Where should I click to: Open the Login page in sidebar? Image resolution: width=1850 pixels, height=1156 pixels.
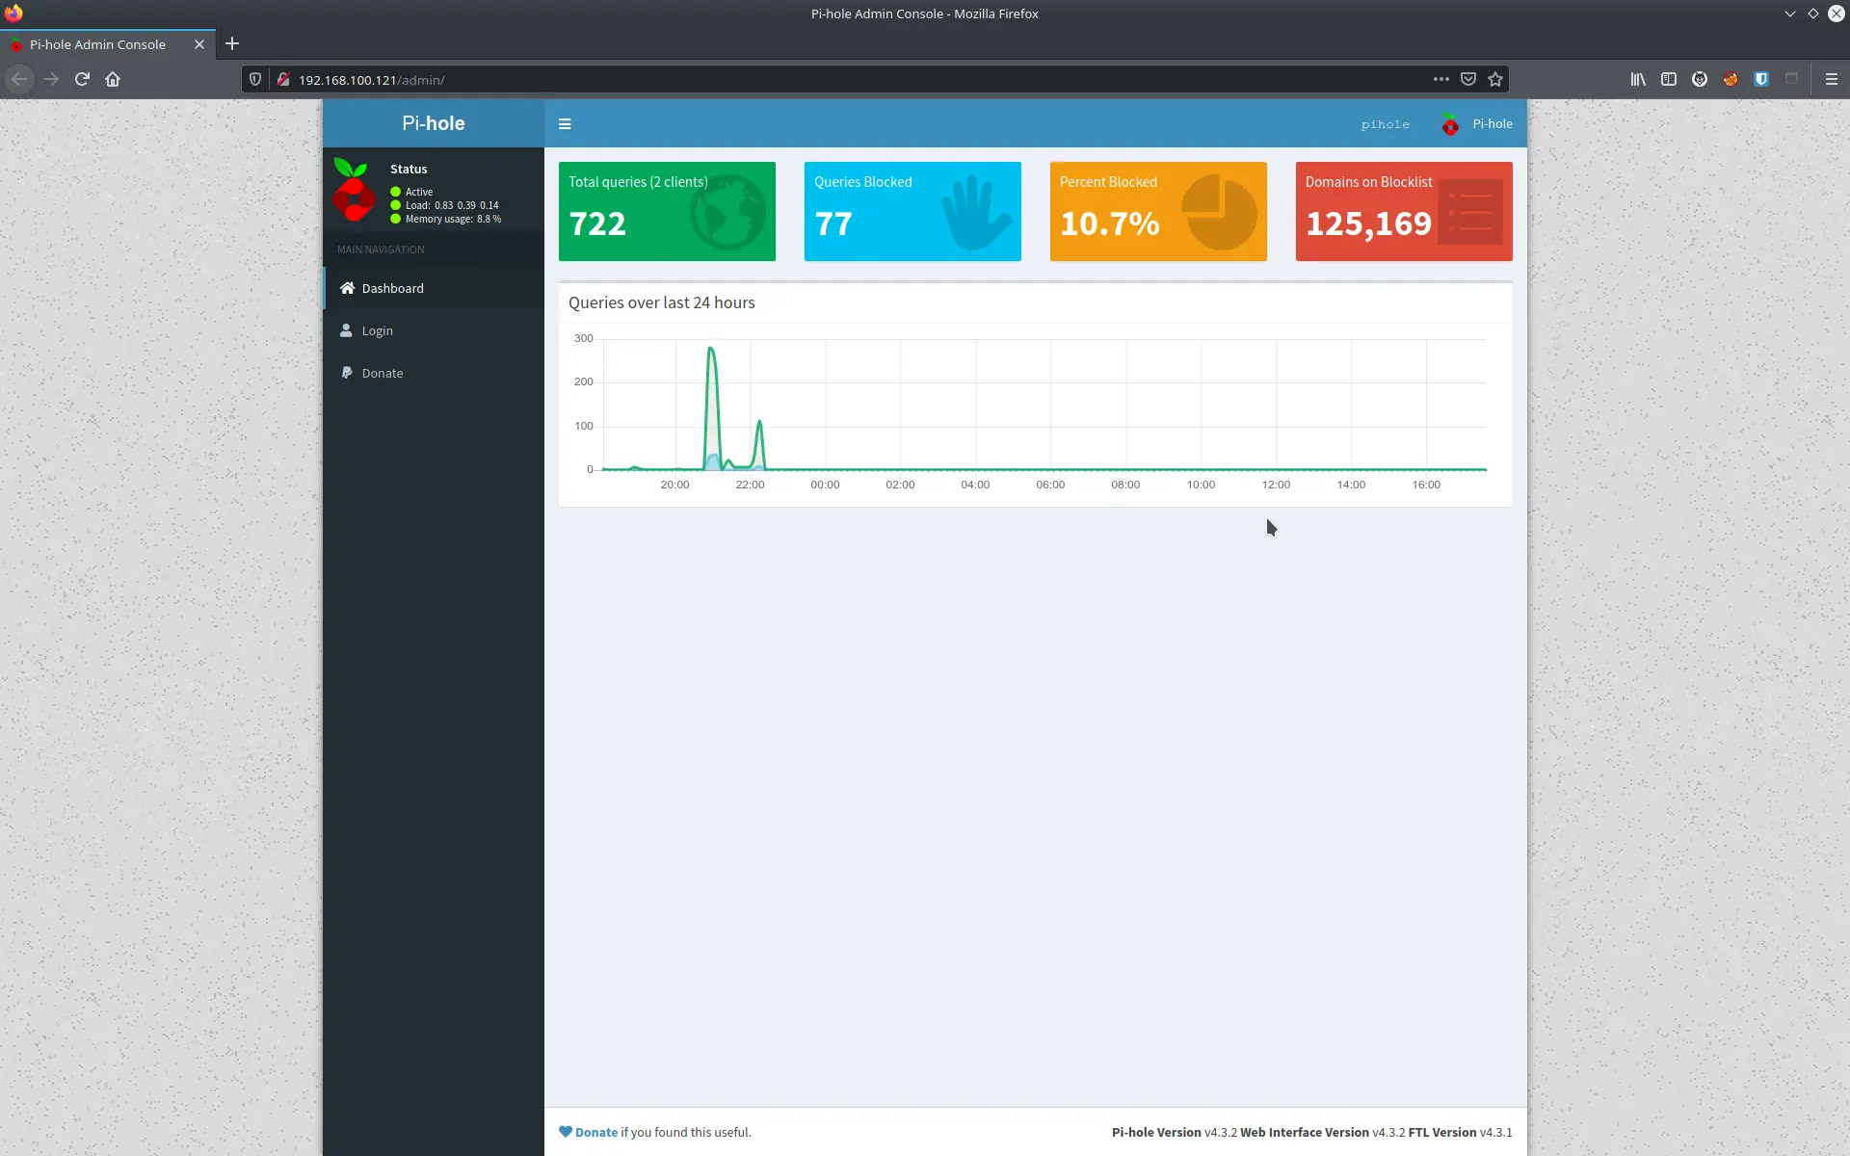pos(377,330)
